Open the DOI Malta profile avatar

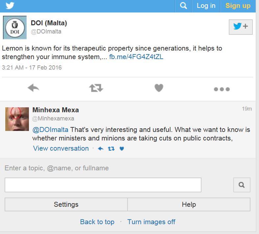[x=15, y=28]
